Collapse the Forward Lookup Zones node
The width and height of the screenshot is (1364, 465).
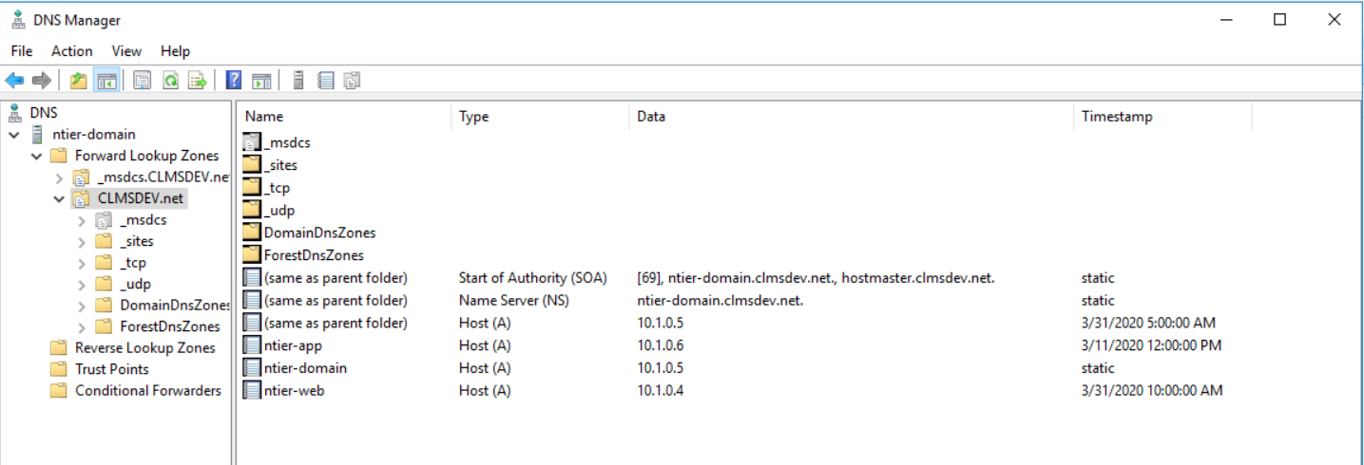coord(36,156)
